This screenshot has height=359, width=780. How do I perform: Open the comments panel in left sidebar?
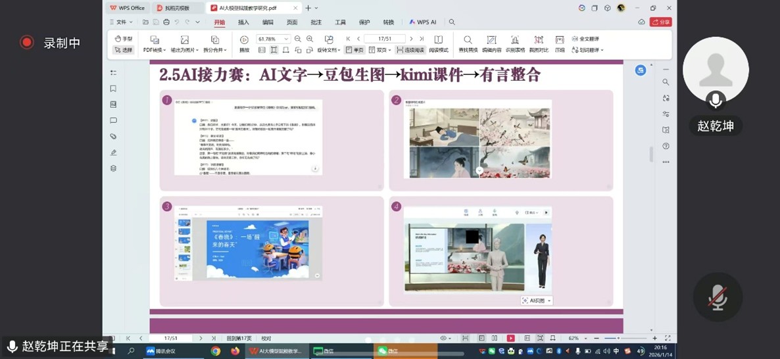click(x=113, y=120)
